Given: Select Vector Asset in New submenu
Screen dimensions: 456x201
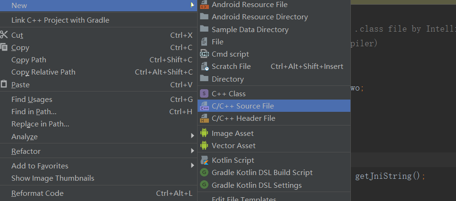Looking at the screenshot, I should point(274,145).
